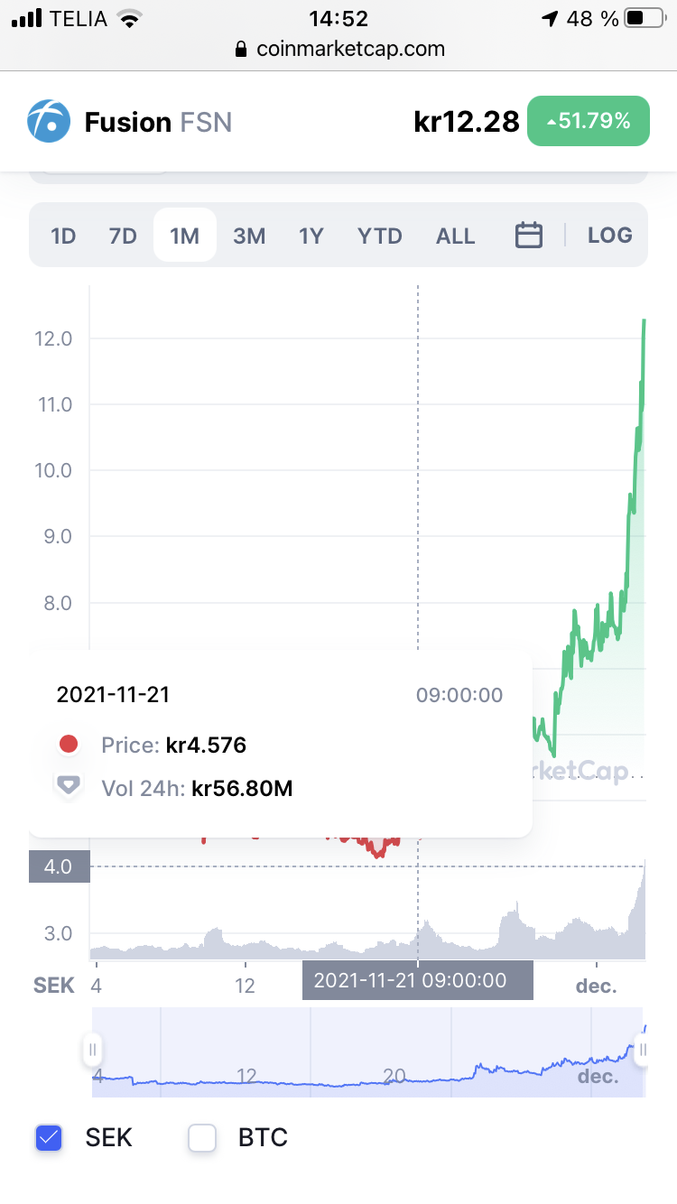677x1204 pixels.
Task: Tap the coinmarketcap.com address bar
Action: [338, 49]
